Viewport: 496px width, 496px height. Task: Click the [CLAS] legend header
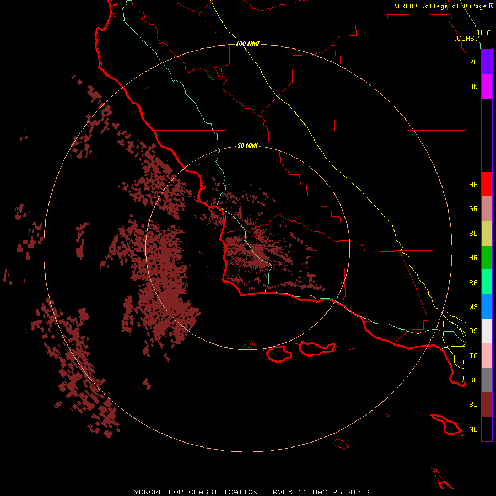(466, 38)
